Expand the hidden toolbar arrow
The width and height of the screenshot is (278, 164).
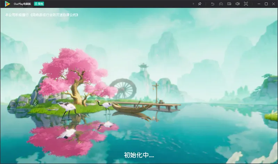coord(194,4)
